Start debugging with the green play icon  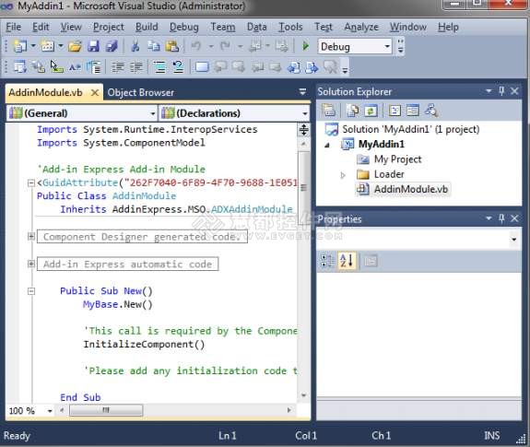pyautogui.click(x=306, y=46)
